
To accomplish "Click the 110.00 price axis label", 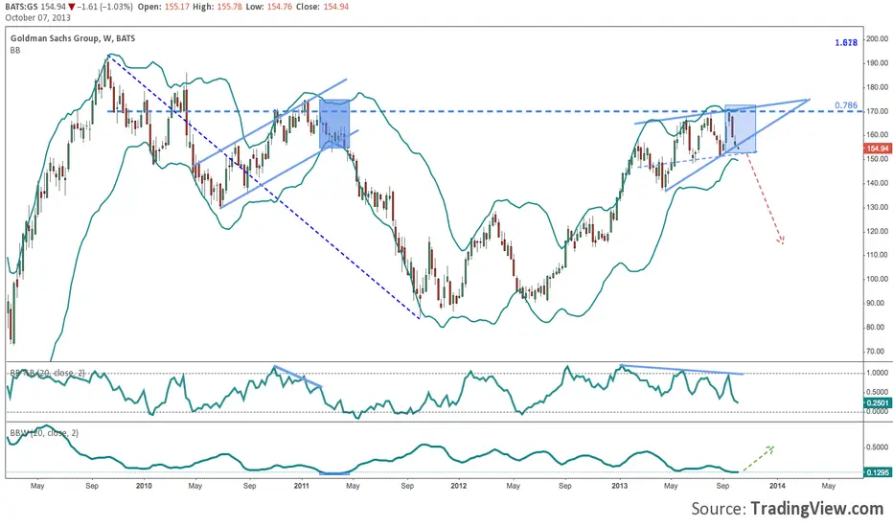I will click(877, 255).
